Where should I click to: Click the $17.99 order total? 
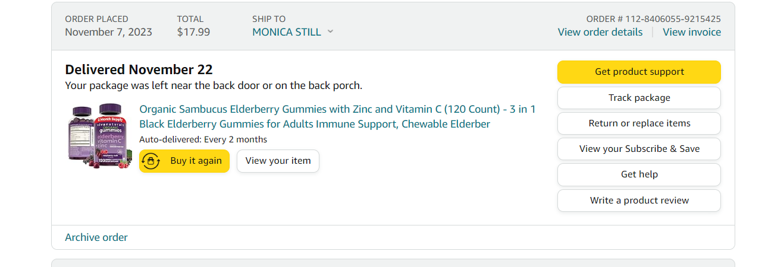point(193,32)
